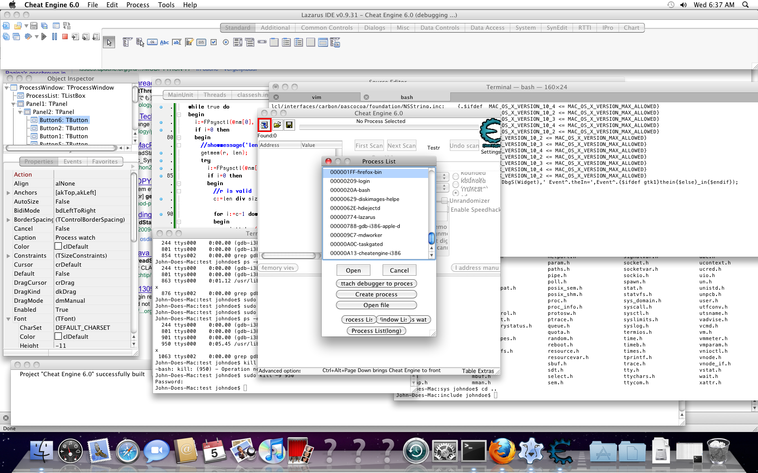Select the Truncated radio button
This screenshot has height=473, width=758.
[456, 192]
